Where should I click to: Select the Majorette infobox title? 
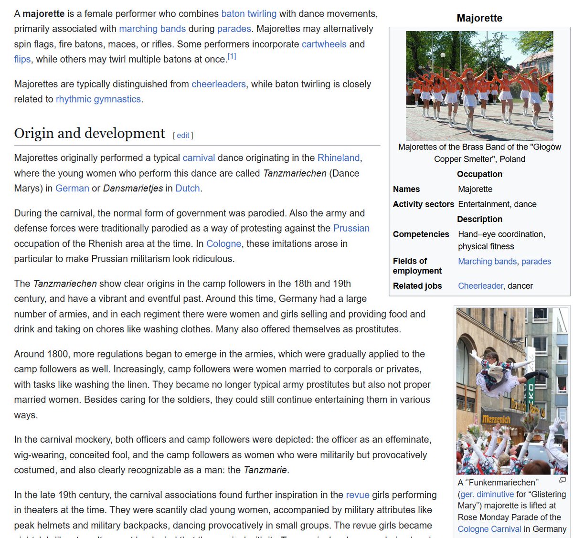pyautogui.click(x=479, y=18)
